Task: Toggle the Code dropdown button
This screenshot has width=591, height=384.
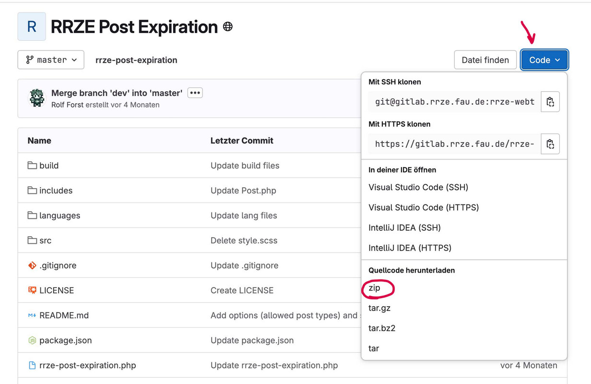Action: [x=544, y=60]
